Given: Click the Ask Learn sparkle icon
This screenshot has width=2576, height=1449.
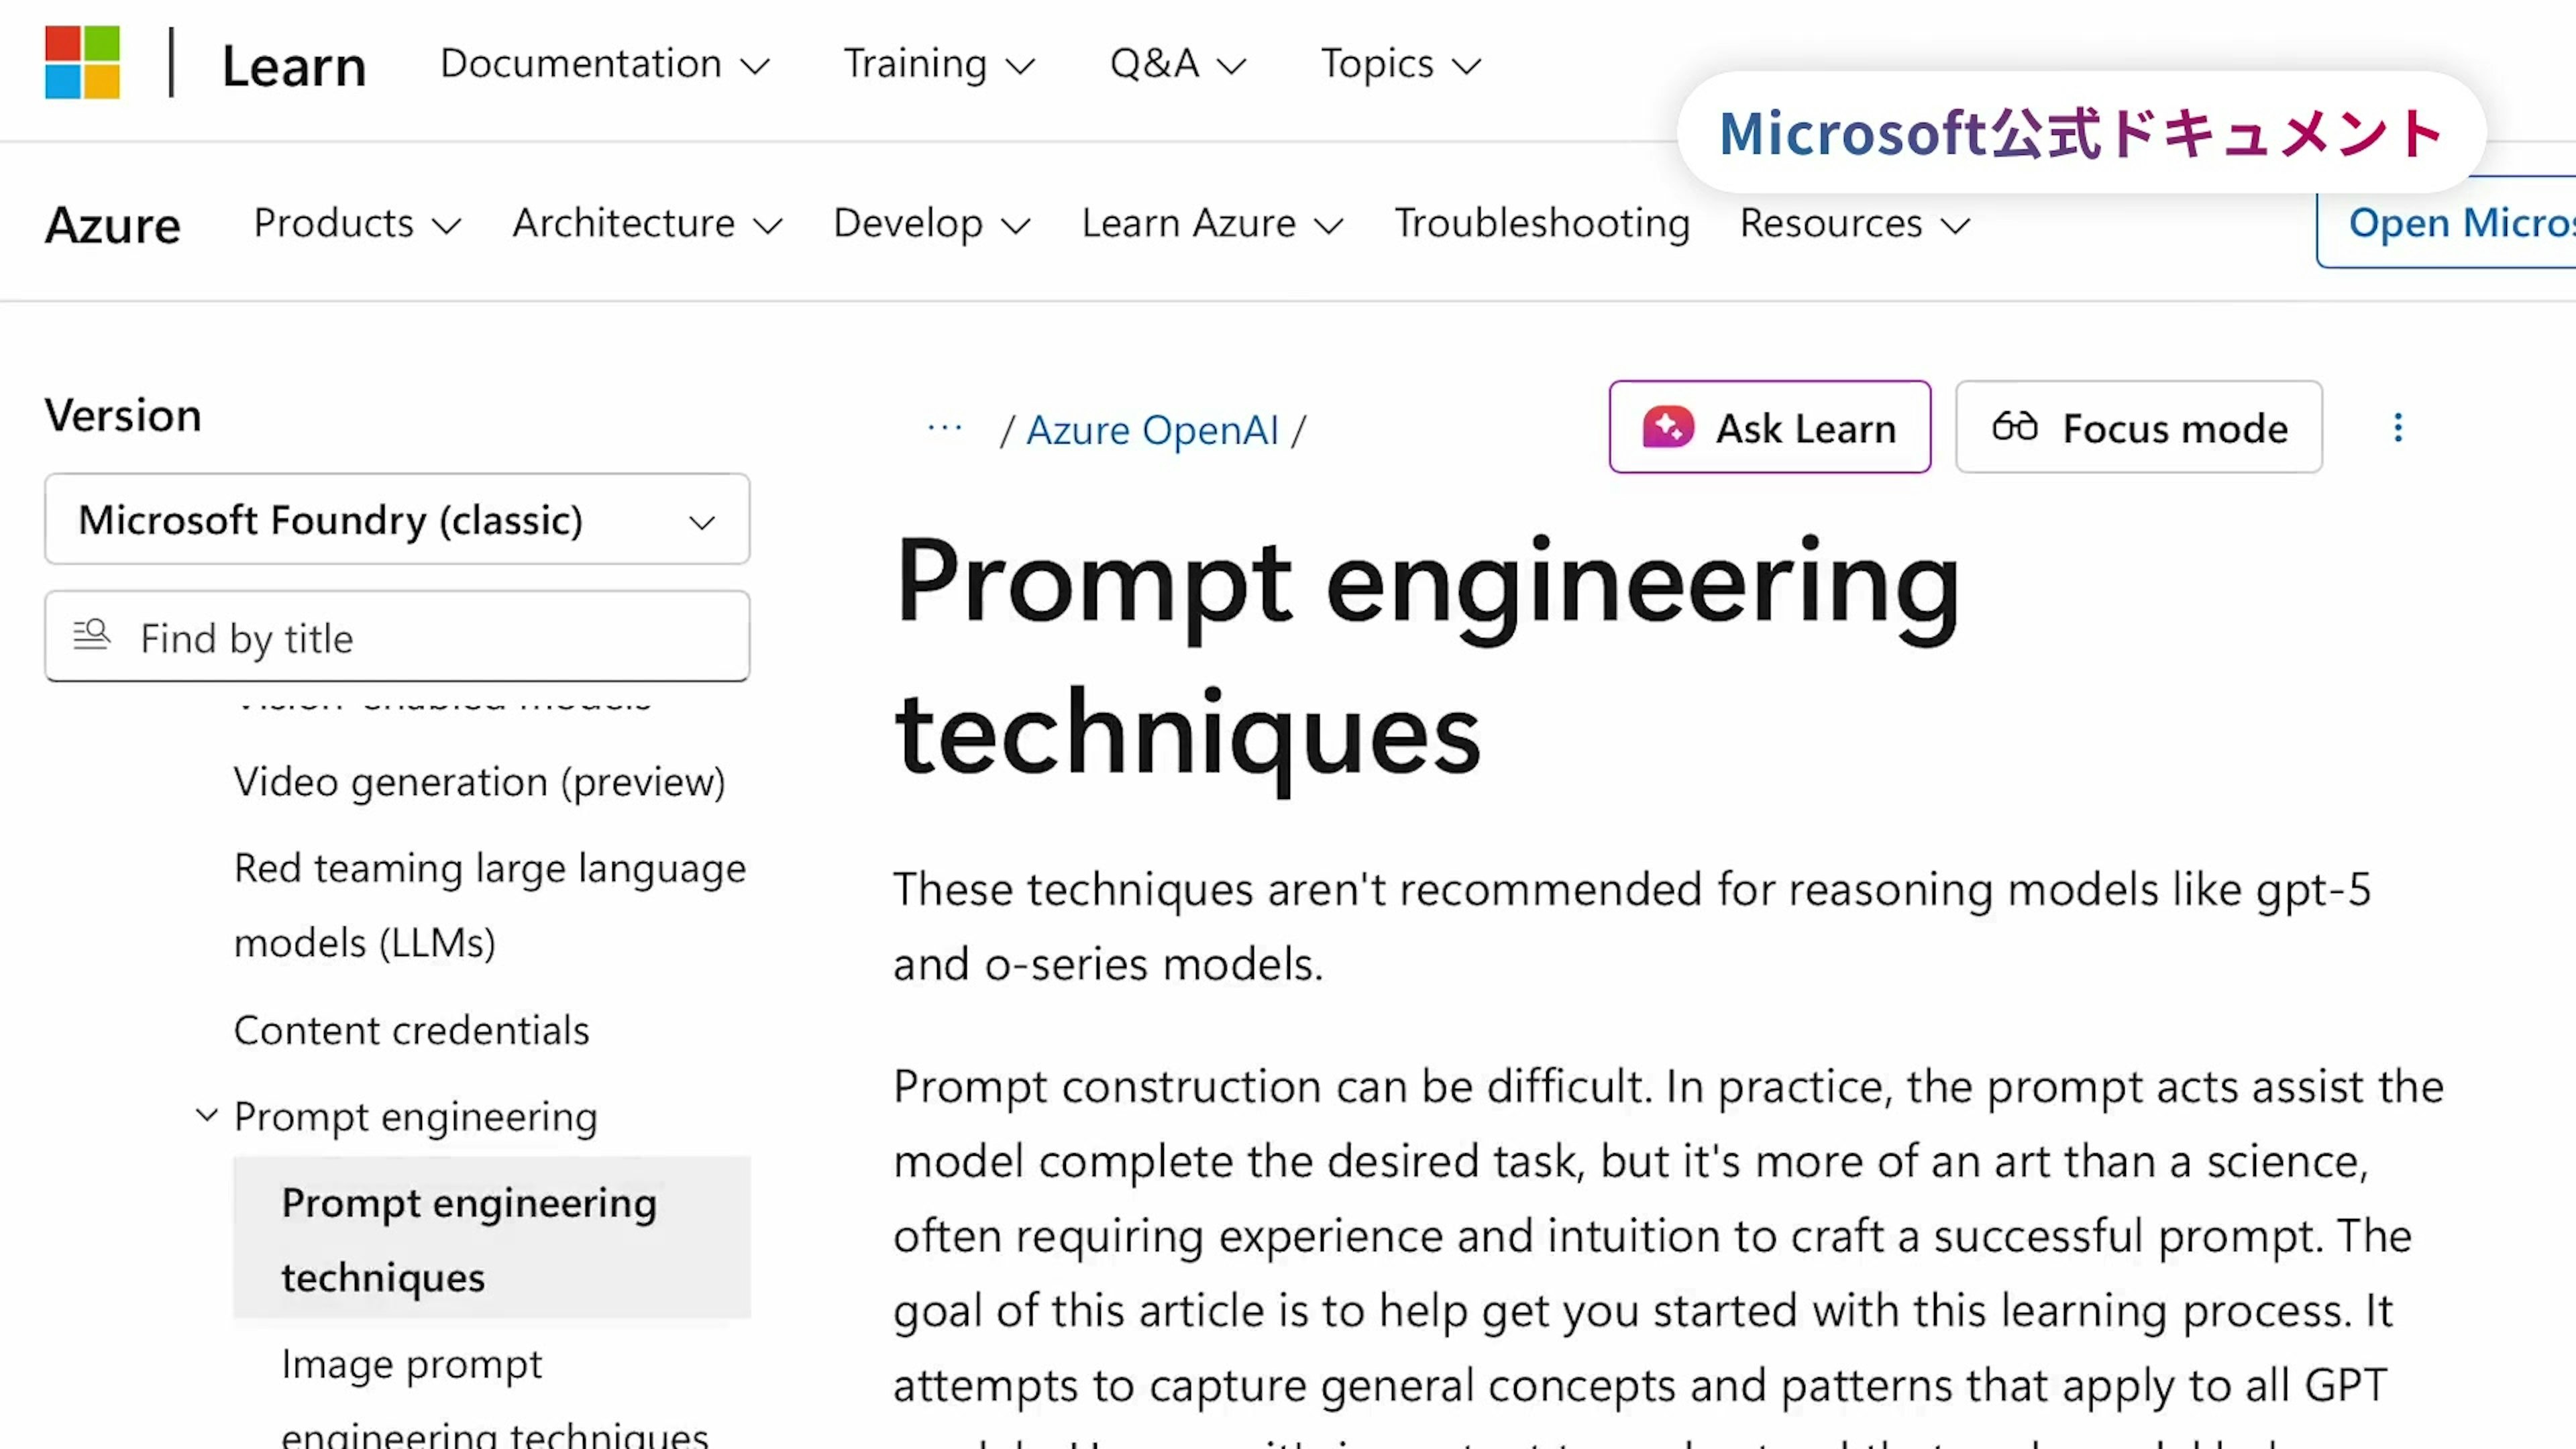Looking at the screenshot, I should (x=1667, y=428).
